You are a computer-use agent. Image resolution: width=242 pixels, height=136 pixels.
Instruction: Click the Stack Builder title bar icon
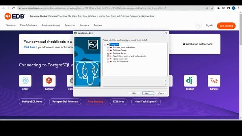click(x=76, y=33)
